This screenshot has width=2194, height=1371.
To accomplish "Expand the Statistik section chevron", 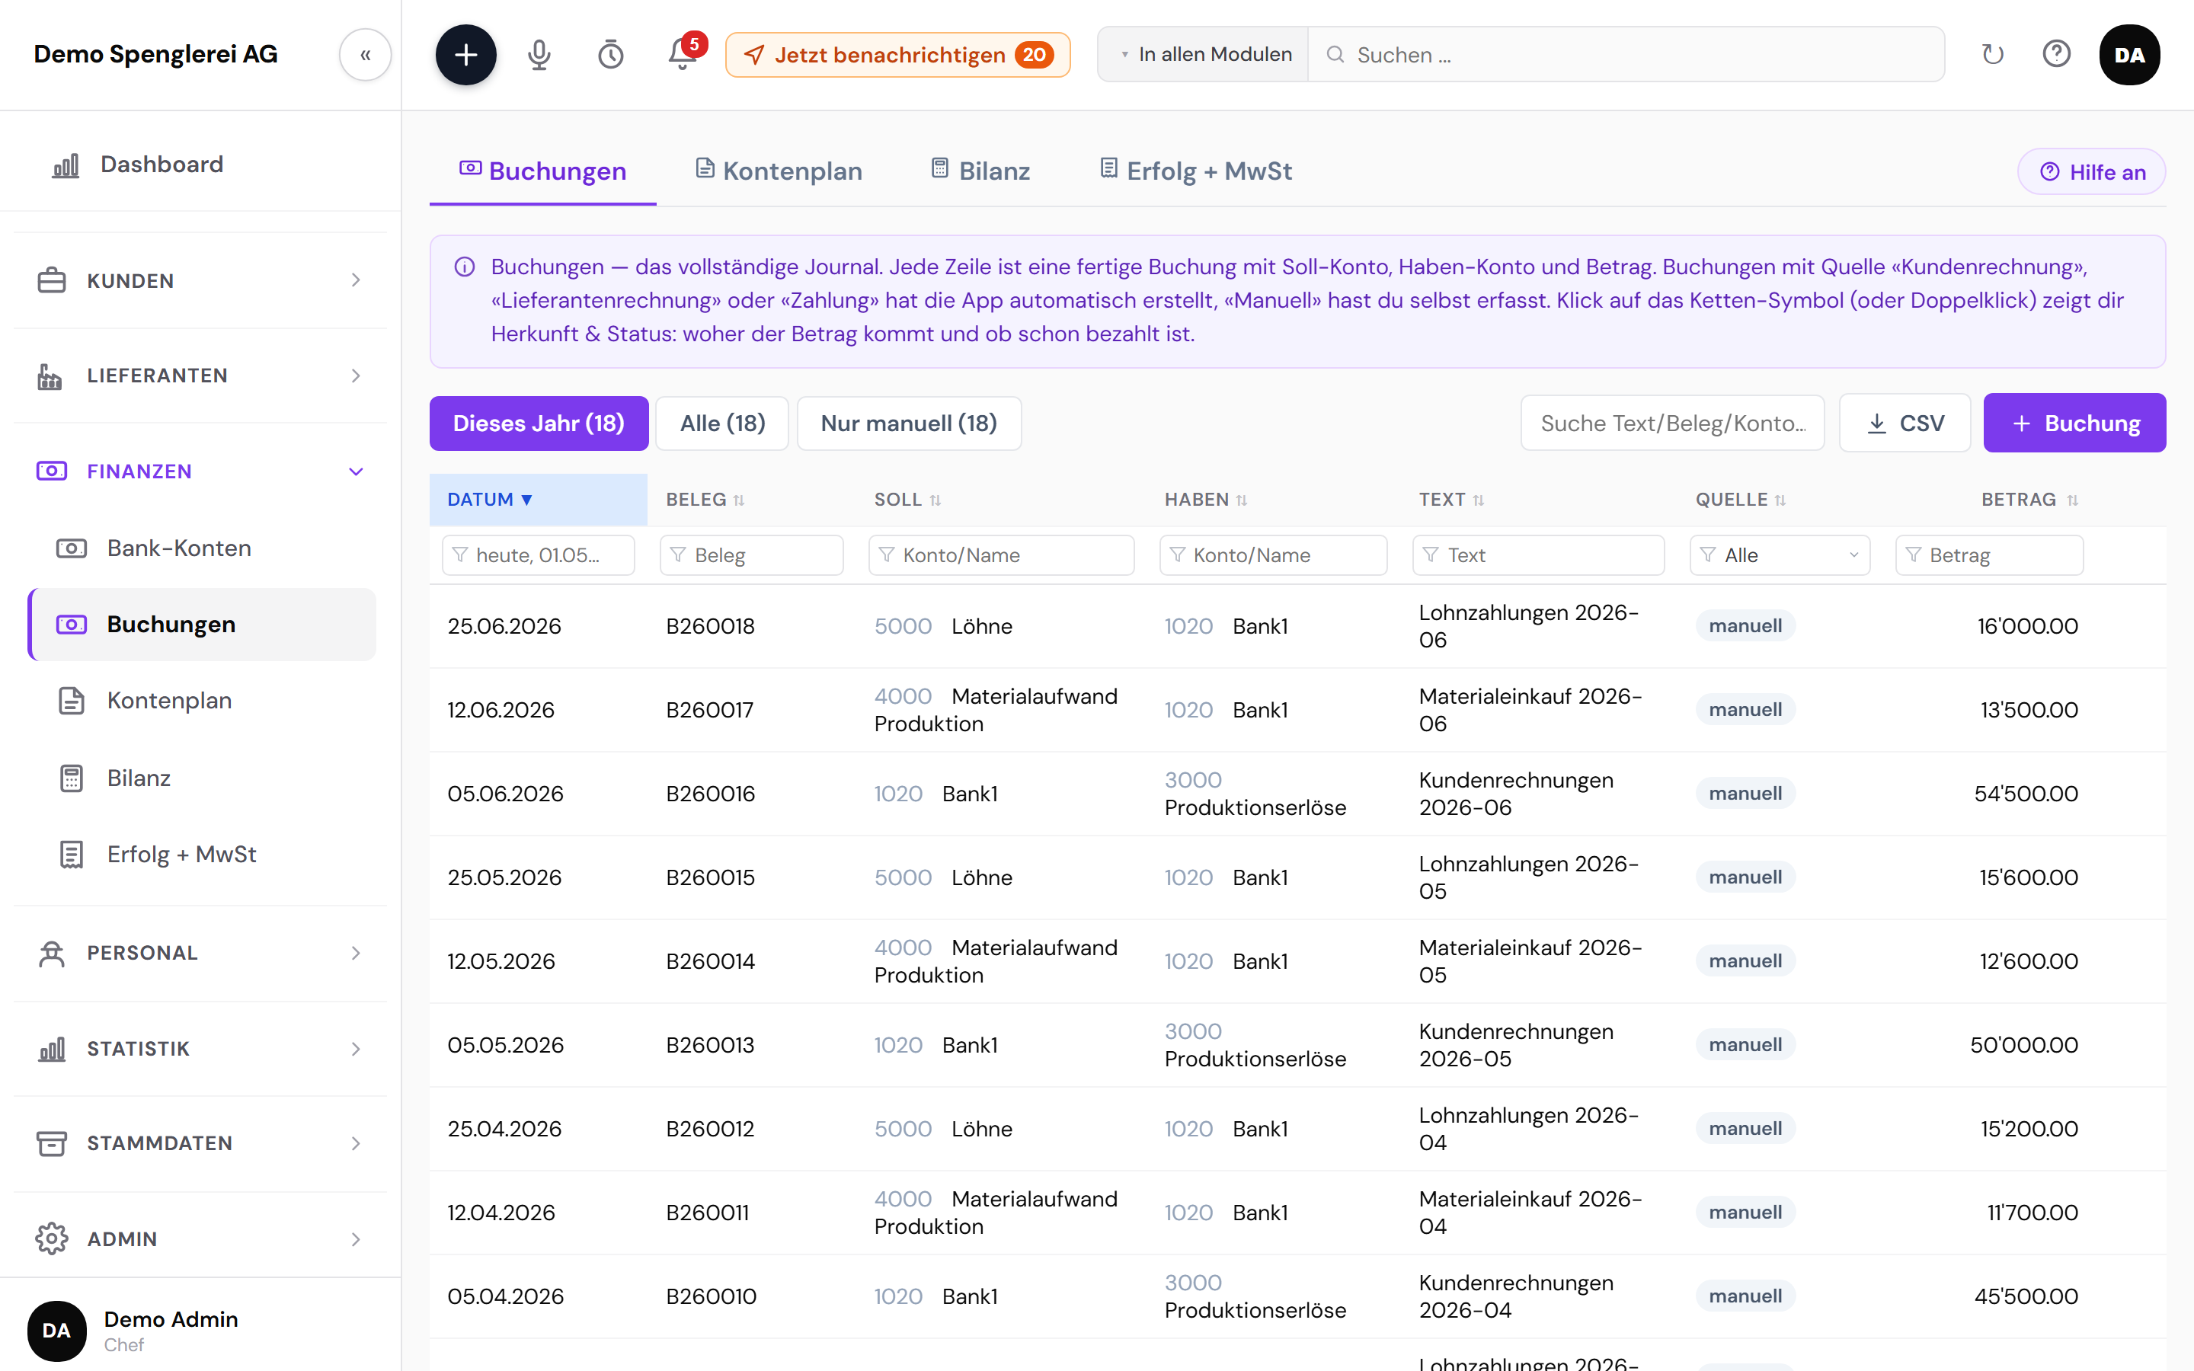I will pyautogui.click(x=356, y=1048).
